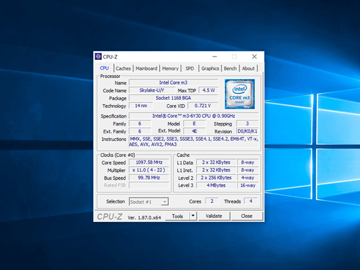Click the Intel Core m3 logo badge
The height and width of the screenshot is (270, 360).
pos(240,94)
